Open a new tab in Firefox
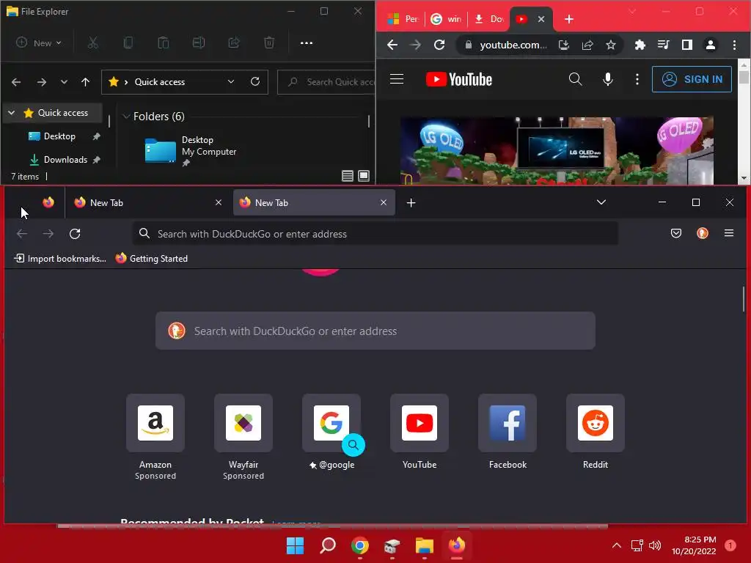 [411, 203]
